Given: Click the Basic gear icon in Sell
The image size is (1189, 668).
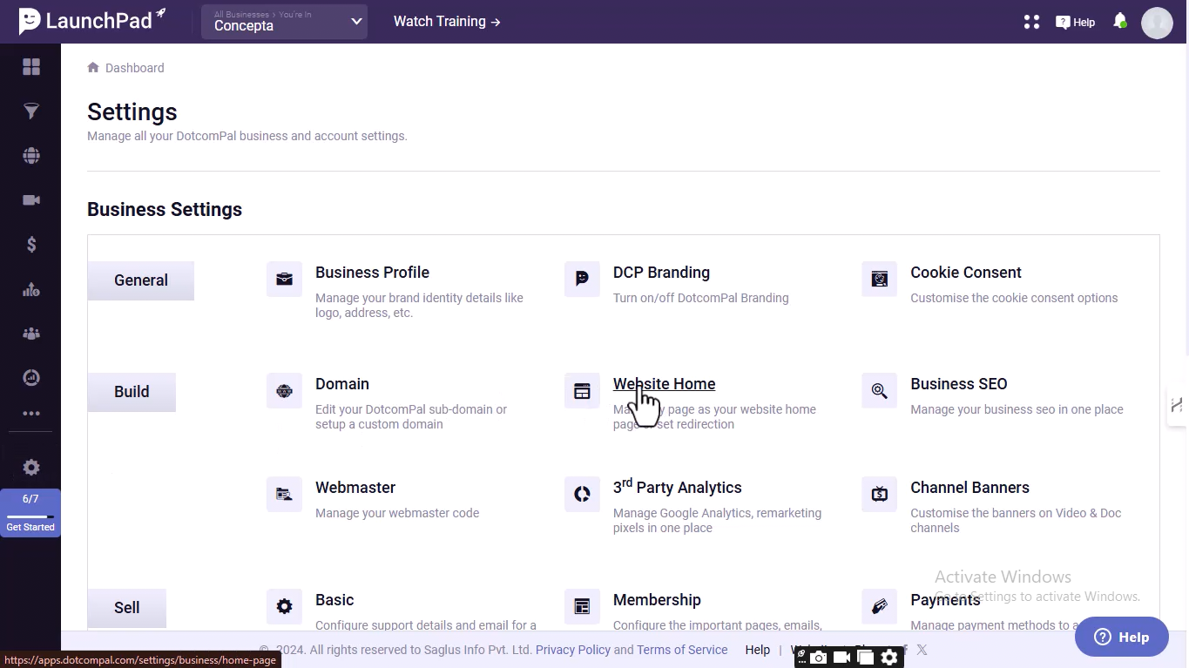Looking at the screenshot, I should (284, 607).
